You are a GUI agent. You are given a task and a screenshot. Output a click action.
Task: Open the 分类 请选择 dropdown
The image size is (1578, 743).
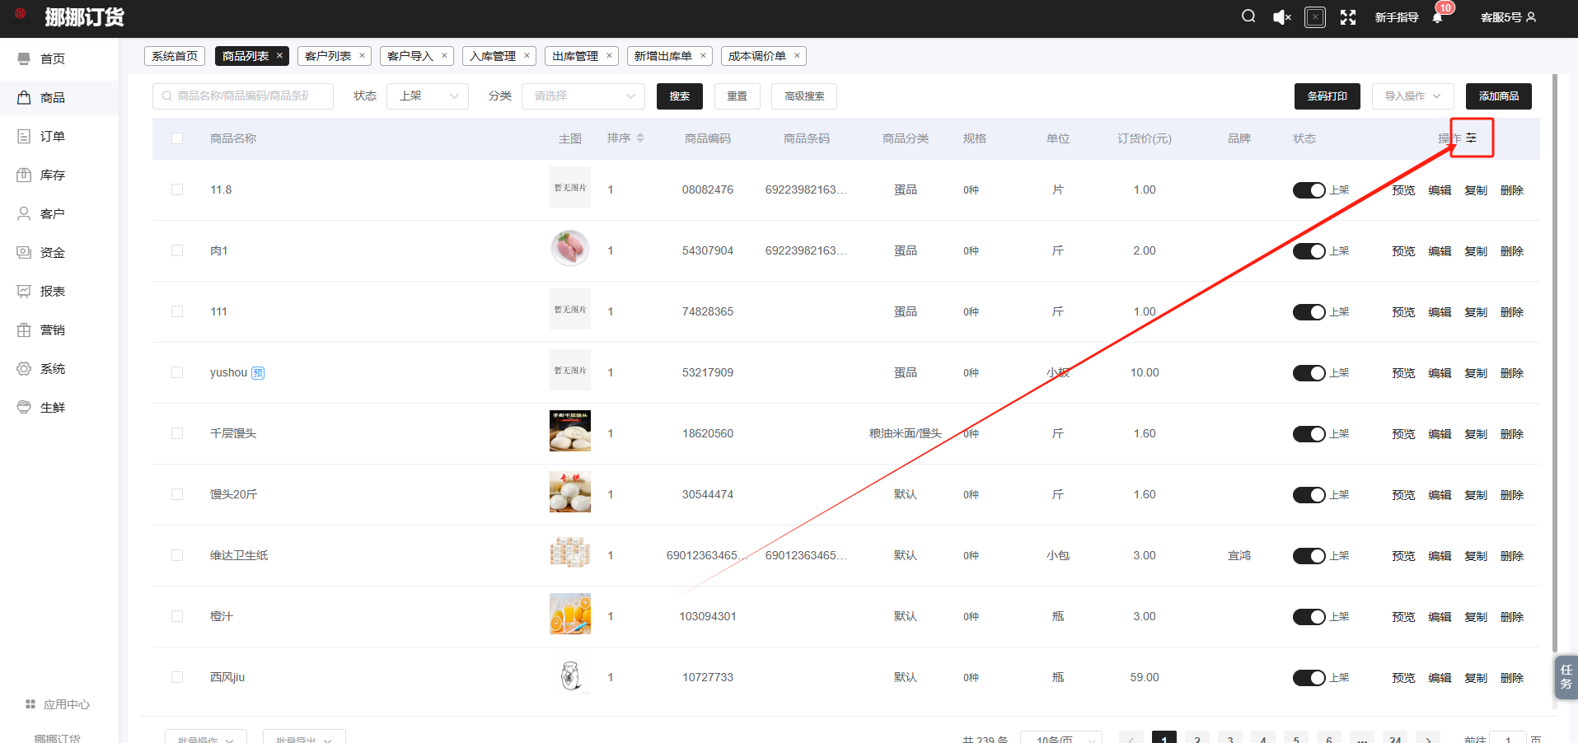tap(583, 96)
